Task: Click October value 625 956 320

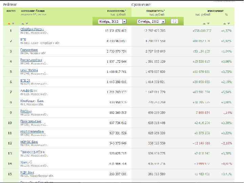Action: (157, 133)
